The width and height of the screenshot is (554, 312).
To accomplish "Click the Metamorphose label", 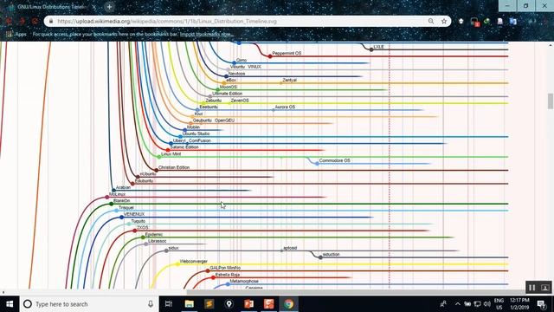I will (x=244, y=281).
